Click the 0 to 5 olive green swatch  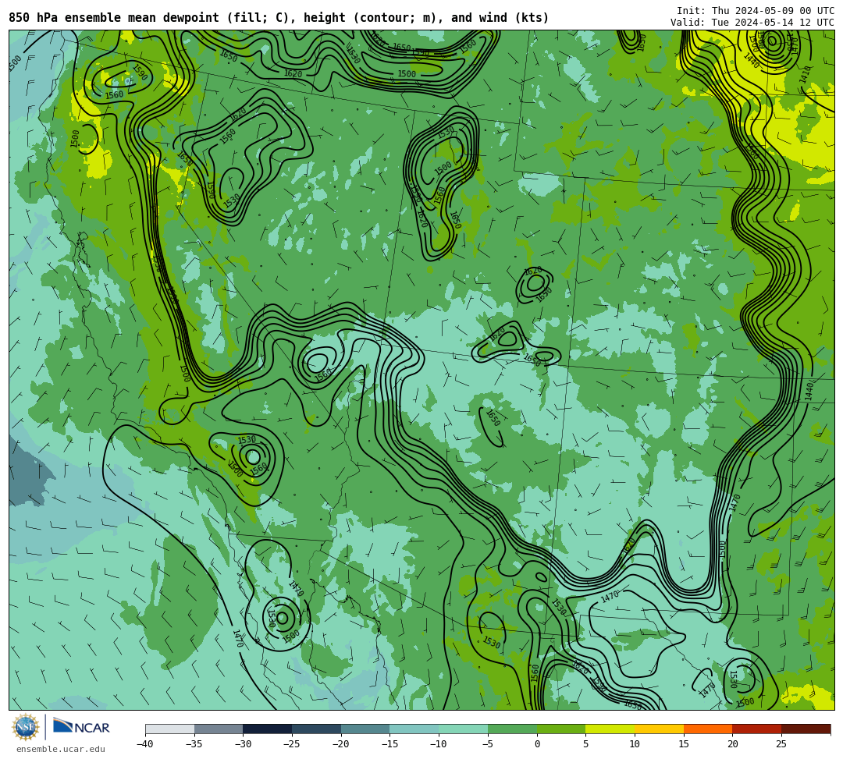pos(561,729)
